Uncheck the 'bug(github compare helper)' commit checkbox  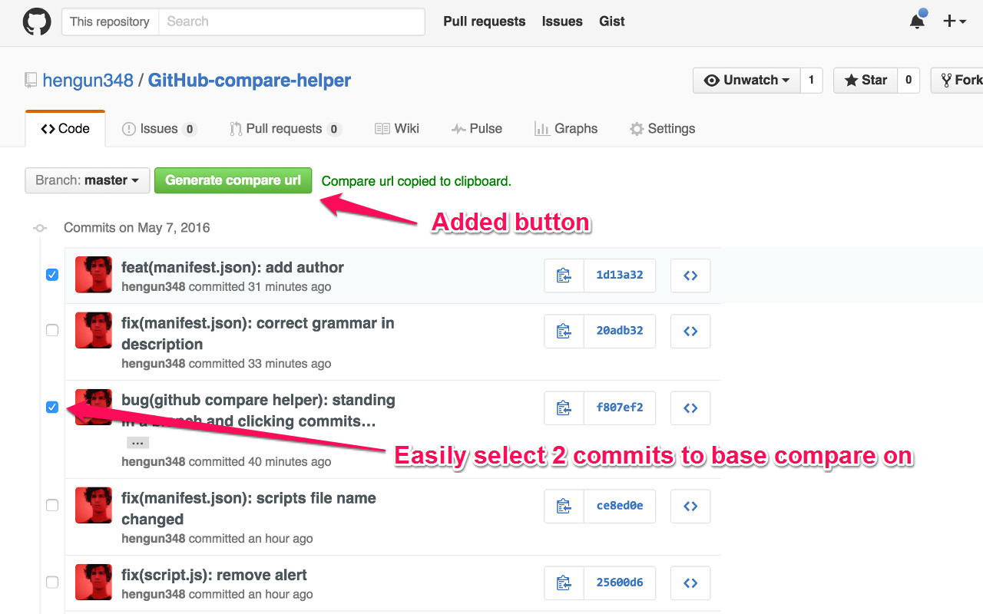coord(52,407)
